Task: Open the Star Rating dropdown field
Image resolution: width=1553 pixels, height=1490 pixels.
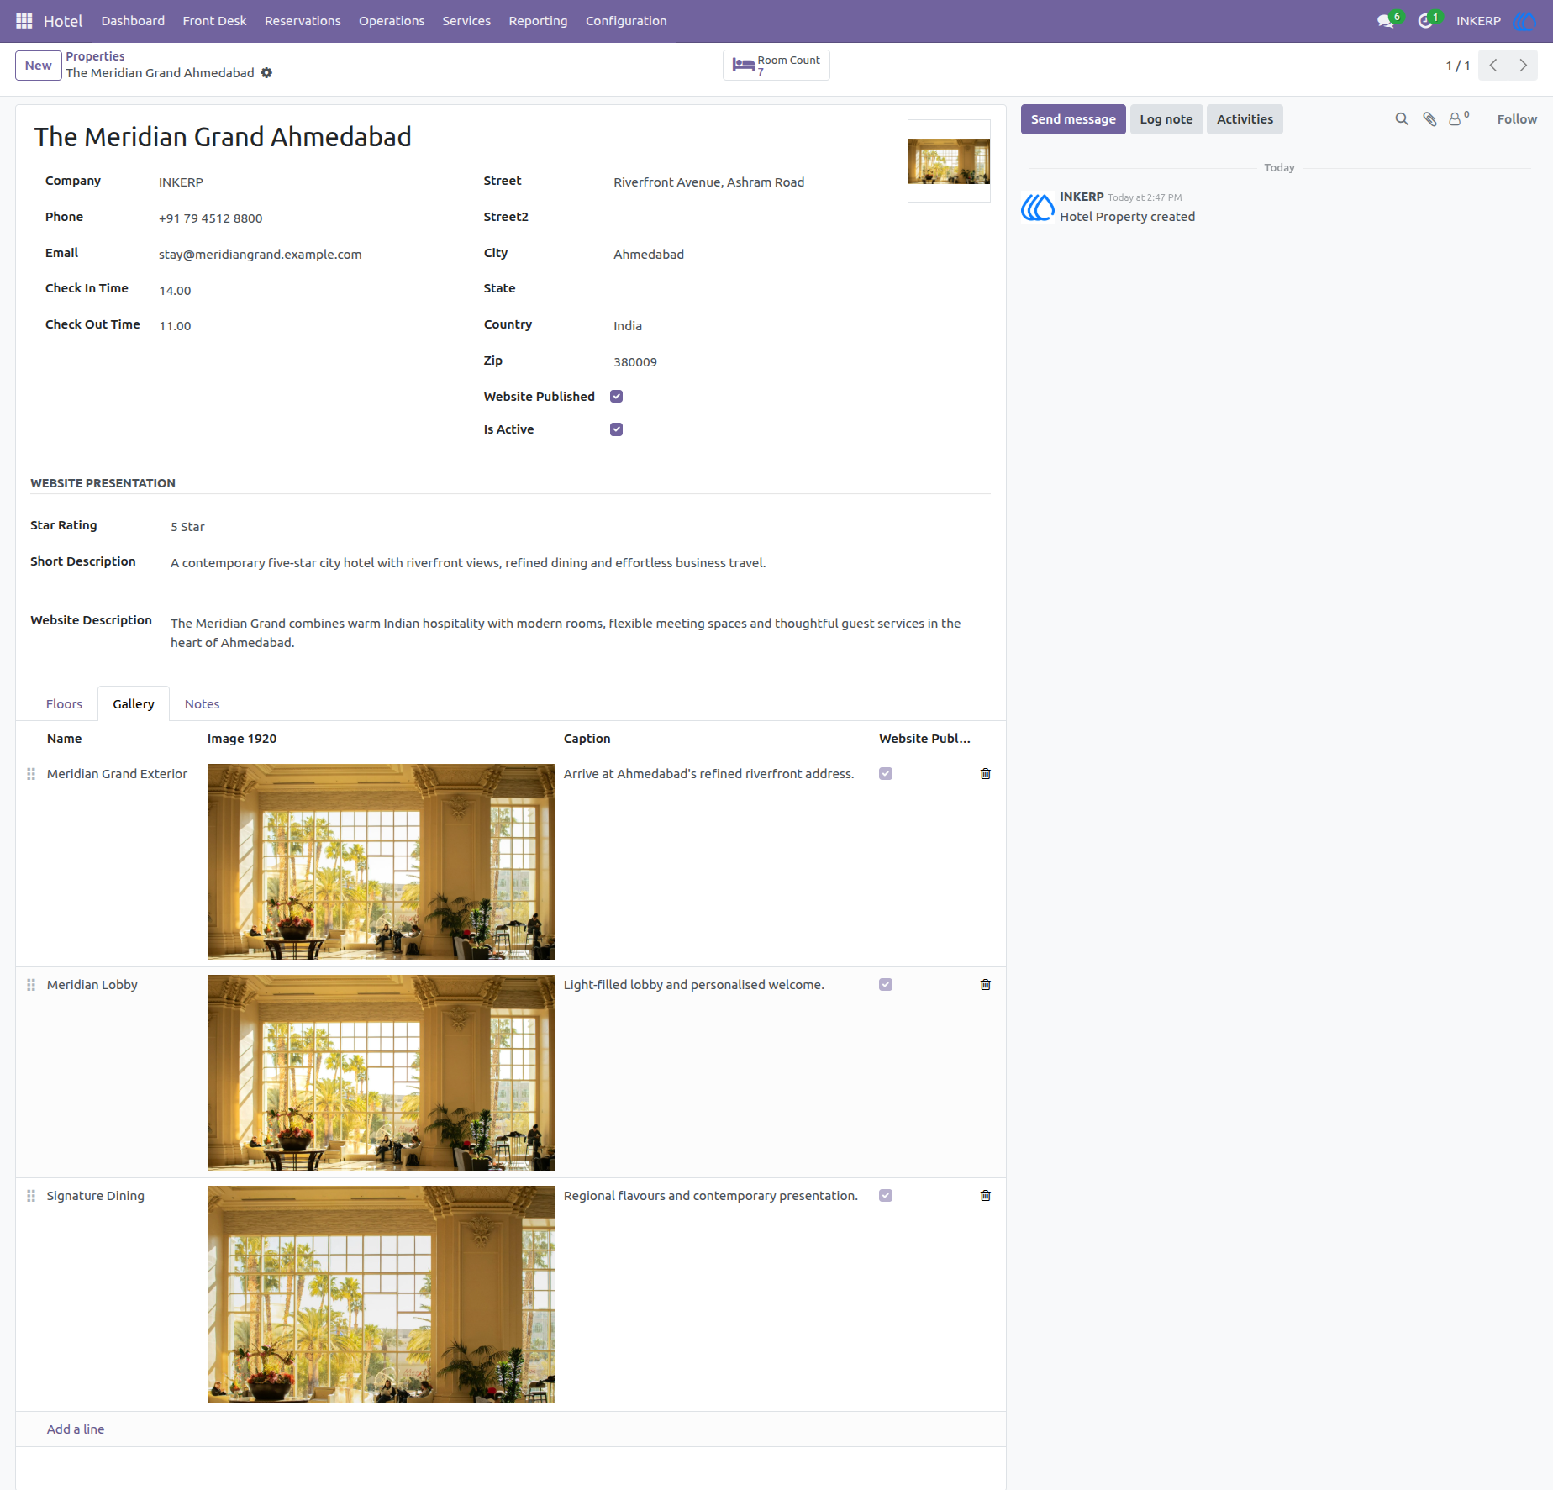Action: click(x=580, y=527)
